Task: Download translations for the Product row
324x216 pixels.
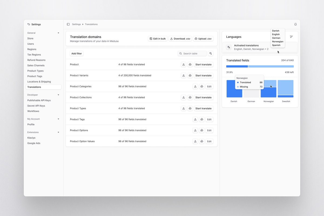Action: point(184,65)
